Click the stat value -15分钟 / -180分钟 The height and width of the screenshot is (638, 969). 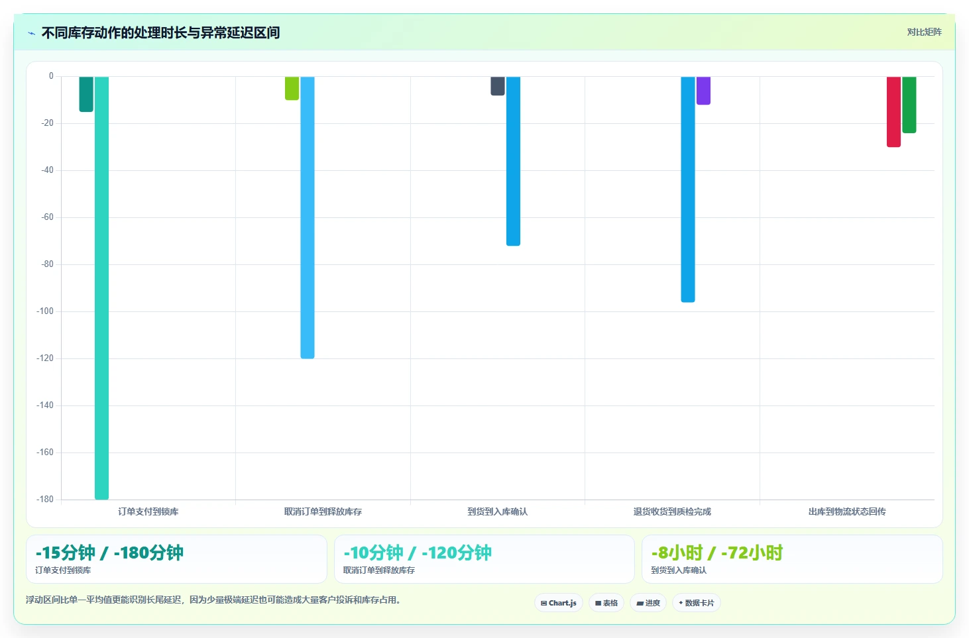[109, 553]
